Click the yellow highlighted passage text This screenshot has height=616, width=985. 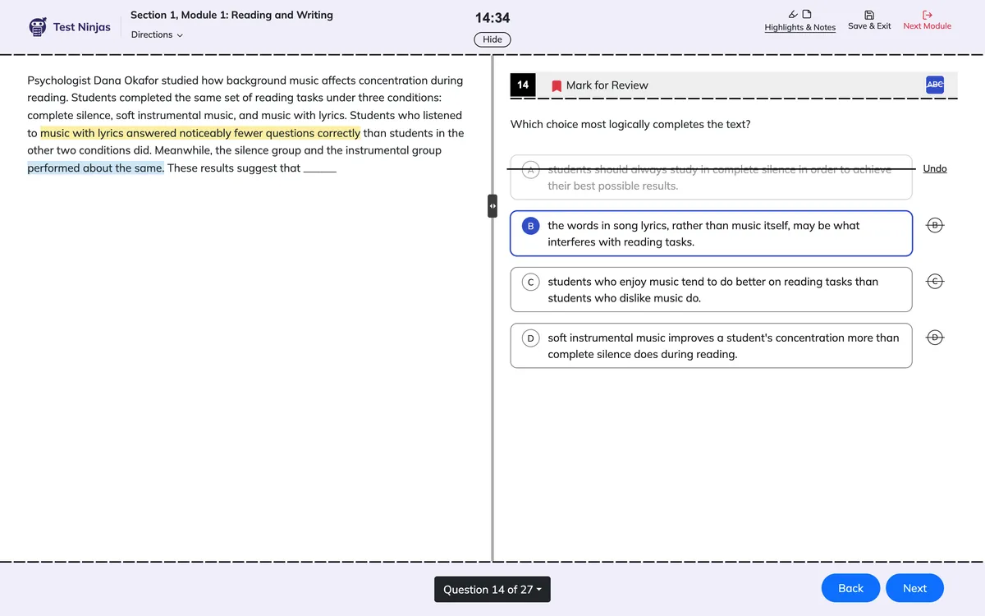point(200,133)
